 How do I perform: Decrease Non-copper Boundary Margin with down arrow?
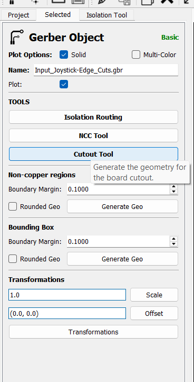point(173,192)
